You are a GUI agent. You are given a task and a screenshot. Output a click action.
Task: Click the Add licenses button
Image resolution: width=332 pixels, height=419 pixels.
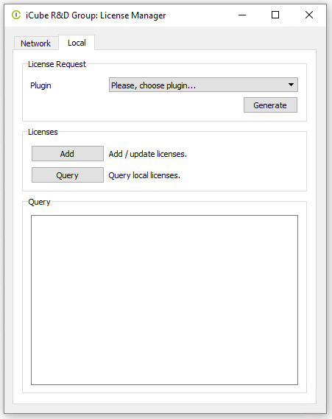pyautogui.click(x=68, y=154)
